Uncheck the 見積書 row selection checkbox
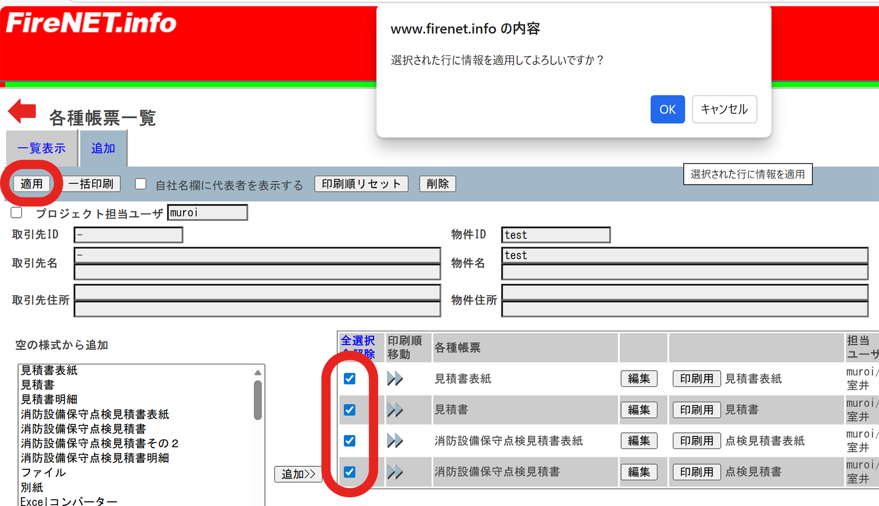This screenshot has width=879, height=506. click(x=349, y=410)
